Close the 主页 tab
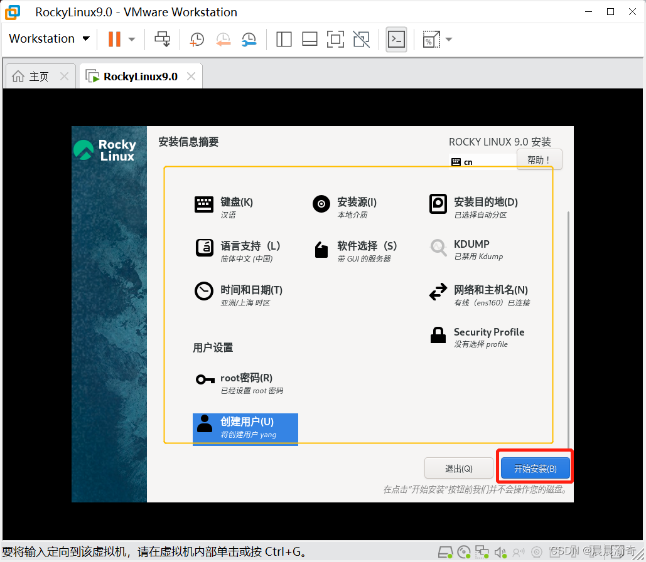The height and width of the screenshot is (562, 646). [x=64, y=76]
